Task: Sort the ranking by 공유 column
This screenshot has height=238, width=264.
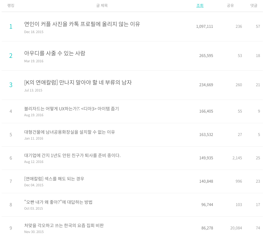Action: [230, 6]
